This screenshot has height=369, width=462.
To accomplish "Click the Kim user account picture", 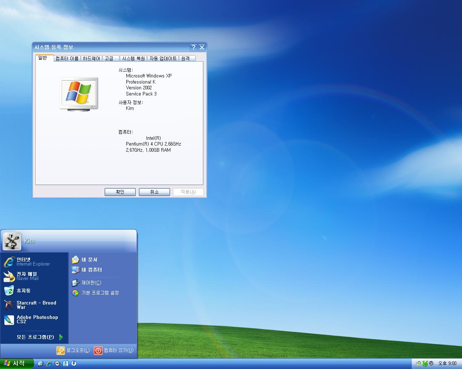I will pos(12,241).
